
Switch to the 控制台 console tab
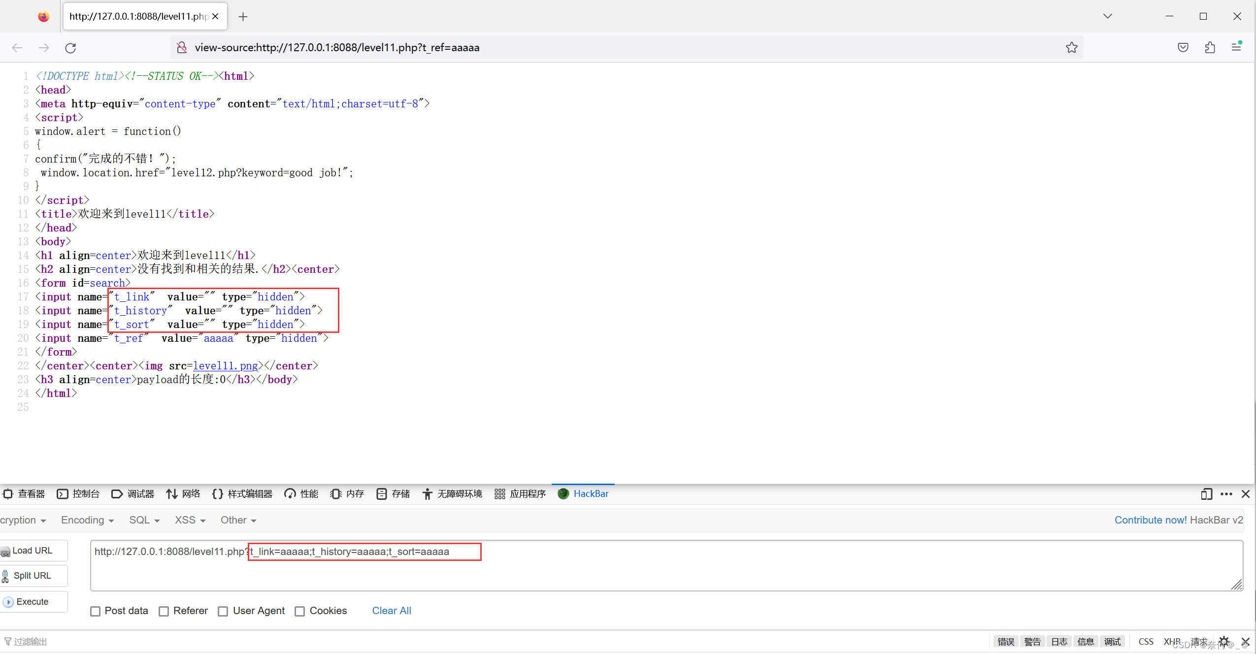[x=78, y=494]
